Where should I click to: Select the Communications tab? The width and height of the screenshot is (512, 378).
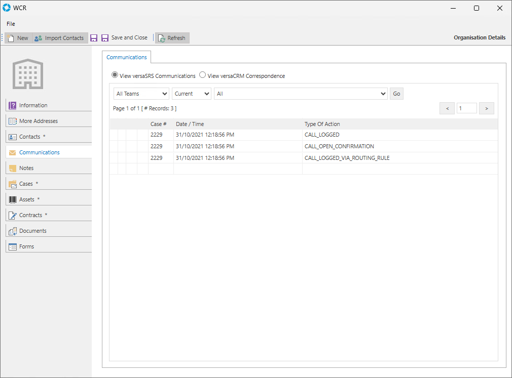coord(127,57)
